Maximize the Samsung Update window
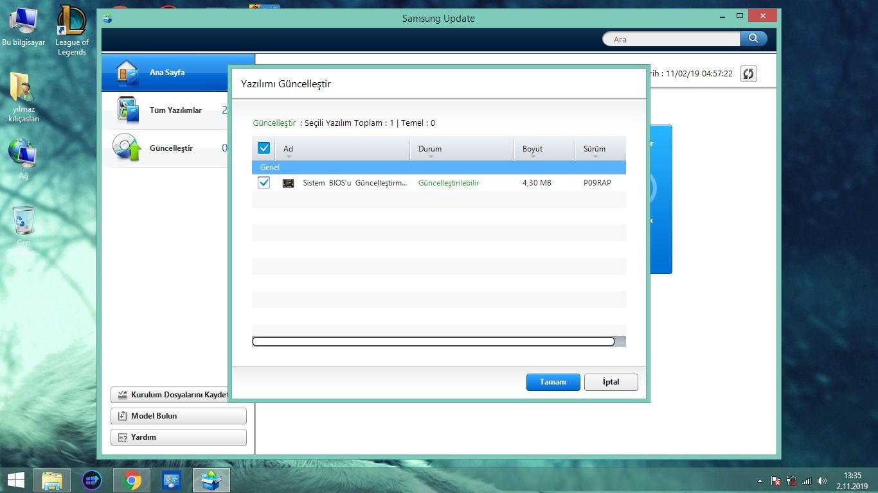878x493 pixels. click(x=740, y=16)
